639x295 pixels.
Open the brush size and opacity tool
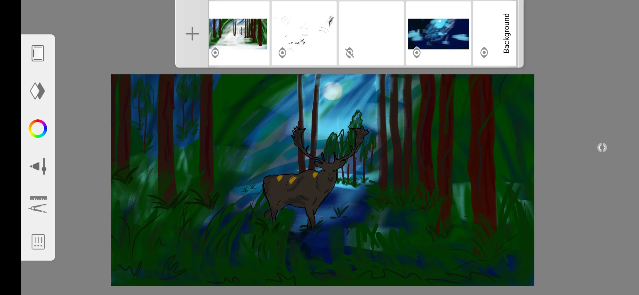pos(38,166)
